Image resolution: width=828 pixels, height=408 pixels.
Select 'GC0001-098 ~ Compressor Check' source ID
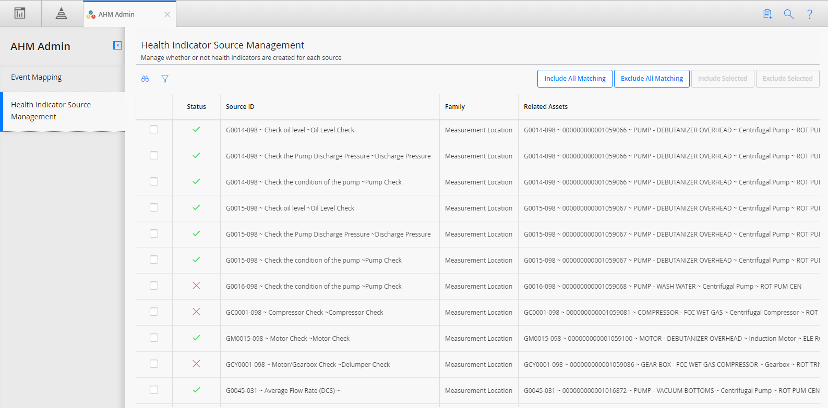point(304,313)
